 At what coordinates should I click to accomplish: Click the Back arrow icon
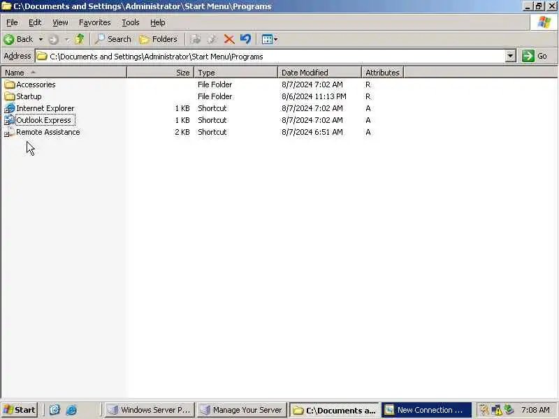click(x=9, y=39)
